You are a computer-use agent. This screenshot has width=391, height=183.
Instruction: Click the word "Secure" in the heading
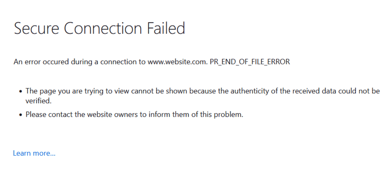36,28
